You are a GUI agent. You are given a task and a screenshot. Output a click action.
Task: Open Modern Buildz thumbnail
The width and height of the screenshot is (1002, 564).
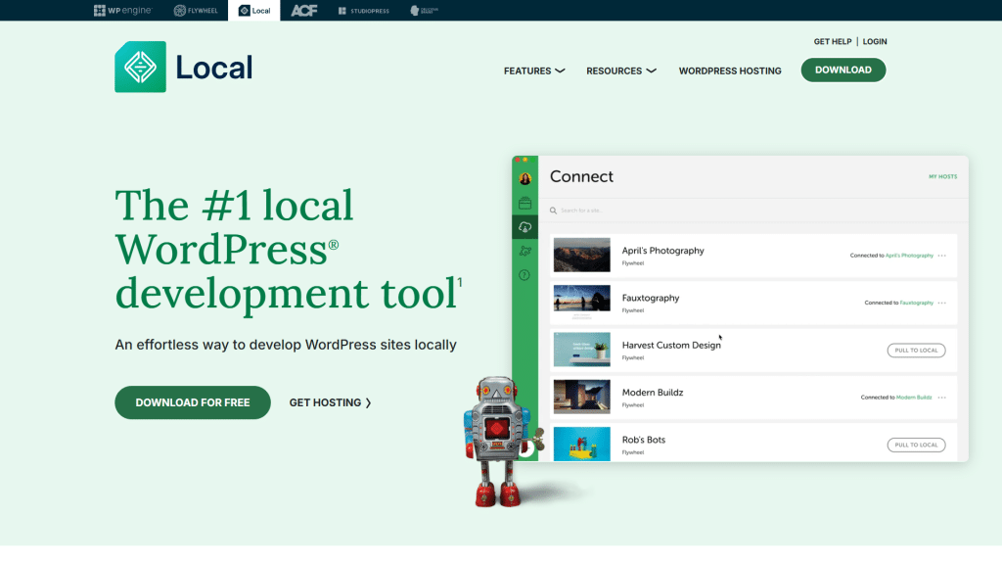point(581,397)
